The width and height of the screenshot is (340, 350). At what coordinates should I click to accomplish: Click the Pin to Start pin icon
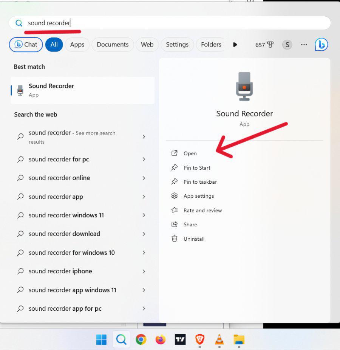tap(174, 167)
